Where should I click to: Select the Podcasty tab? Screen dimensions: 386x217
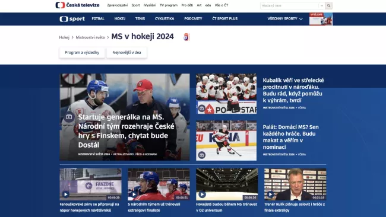(x=193, y=19)
